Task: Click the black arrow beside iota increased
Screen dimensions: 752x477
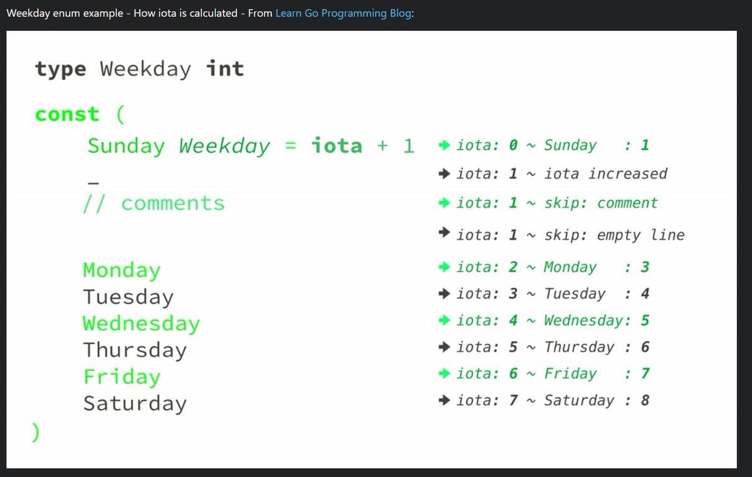Action: pyautogui.click(x=445, y=174)
